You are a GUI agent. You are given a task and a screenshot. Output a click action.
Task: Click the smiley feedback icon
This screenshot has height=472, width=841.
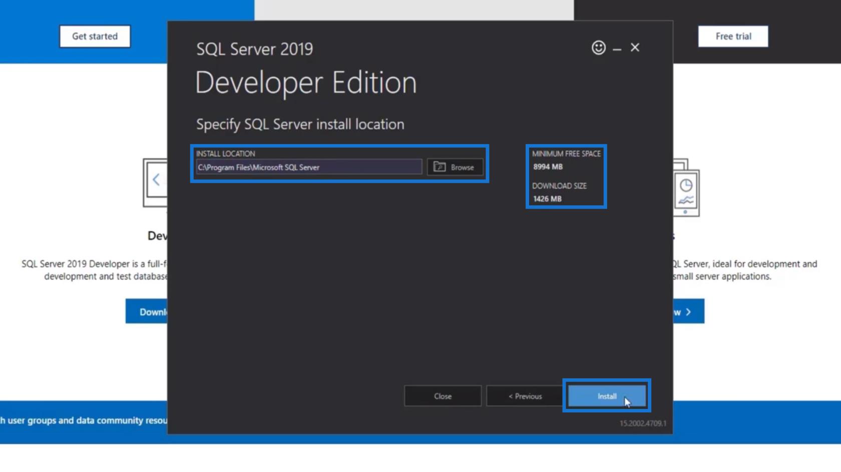(x=599, y=48)
